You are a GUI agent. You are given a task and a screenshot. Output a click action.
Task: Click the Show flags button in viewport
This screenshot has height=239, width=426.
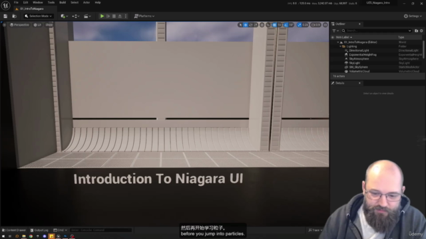(49, 25)
